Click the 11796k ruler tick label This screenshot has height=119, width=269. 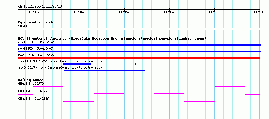tap(169, 12)
